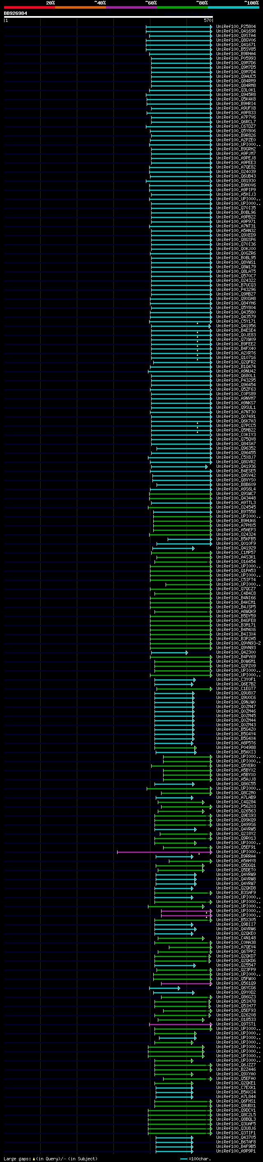263x1162 pixels.
Task: Click the cyan alignment bar for UniRef100_Q41929
Action: coord(173,548)
